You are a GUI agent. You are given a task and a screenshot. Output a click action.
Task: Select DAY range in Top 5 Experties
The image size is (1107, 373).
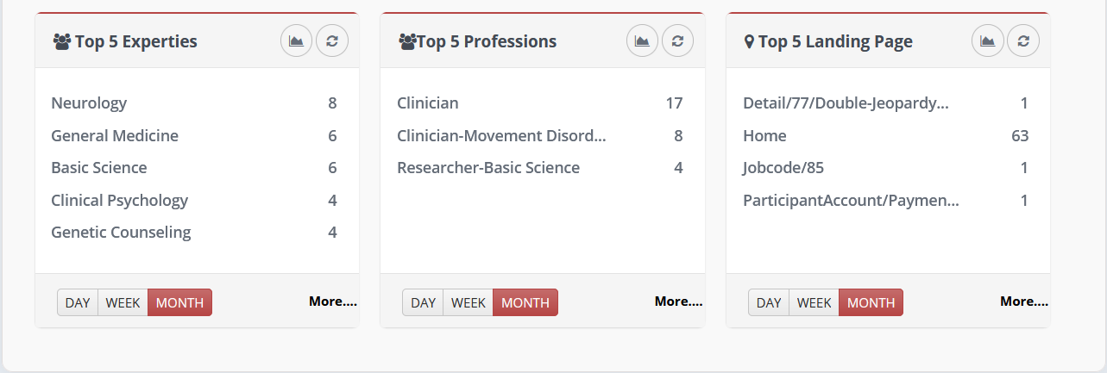click(78, 302)
